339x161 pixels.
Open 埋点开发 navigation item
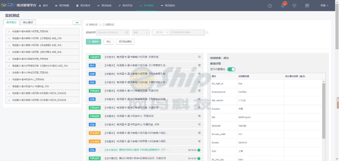[x=126, y=6]
